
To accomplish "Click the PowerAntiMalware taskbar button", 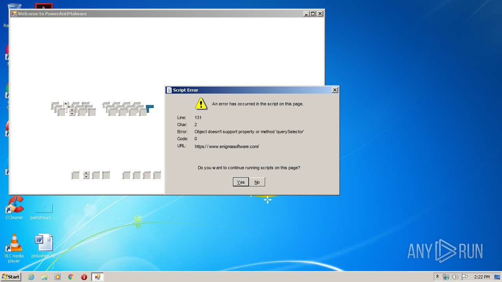I will pos(97,277).
